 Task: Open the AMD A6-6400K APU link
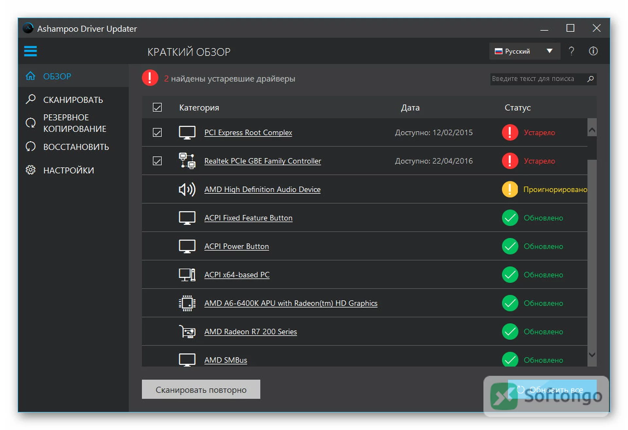point(291,303)
